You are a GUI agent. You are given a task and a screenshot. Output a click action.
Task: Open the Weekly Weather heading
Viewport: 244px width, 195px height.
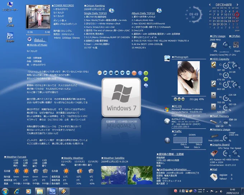click(x=72, y=158)
